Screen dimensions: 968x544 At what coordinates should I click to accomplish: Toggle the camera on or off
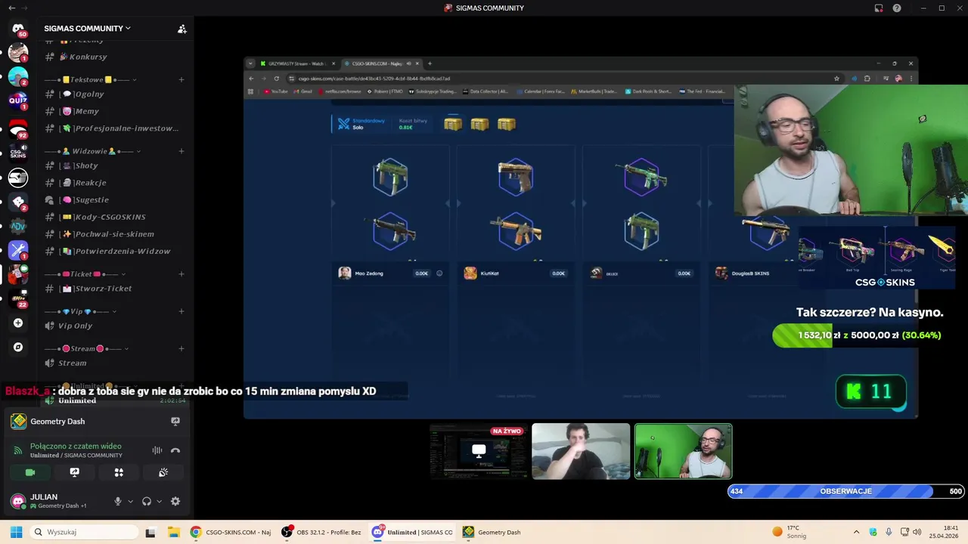pyautogui.click(x=30, y=472)
